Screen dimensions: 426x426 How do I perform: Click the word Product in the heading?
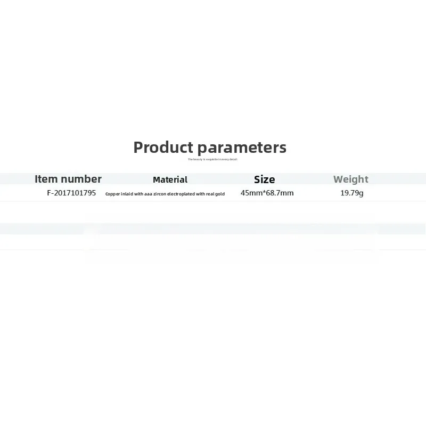(163, 147)
